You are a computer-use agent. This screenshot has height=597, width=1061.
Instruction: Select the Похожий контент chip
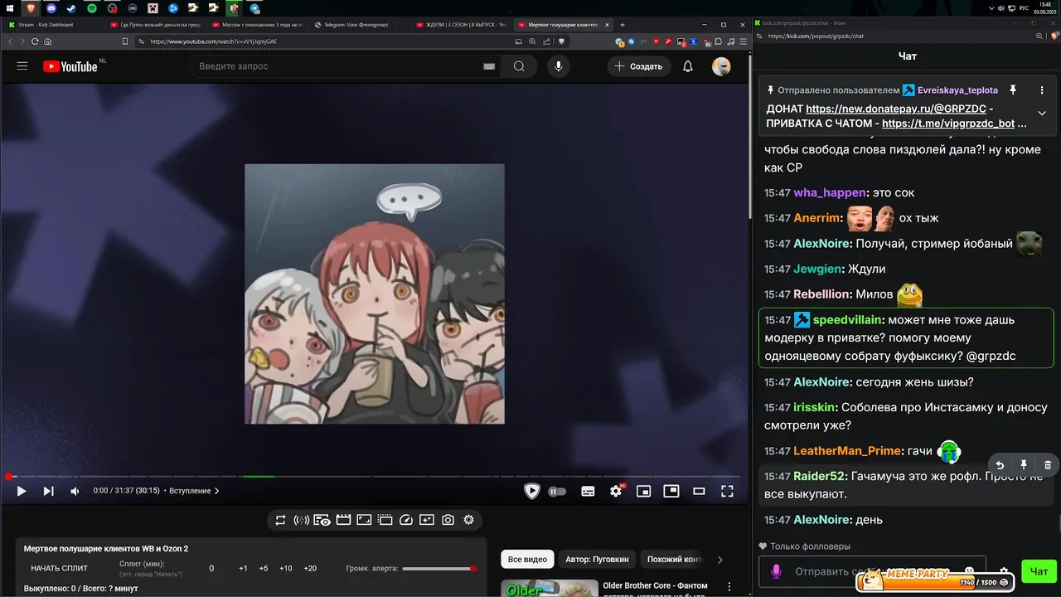click(x=673, y=560)
